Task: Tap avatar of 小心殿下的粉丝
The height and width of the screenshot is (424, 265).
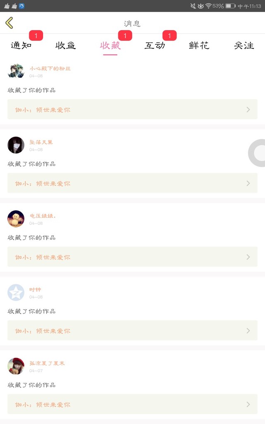Action: coord(16,71)
